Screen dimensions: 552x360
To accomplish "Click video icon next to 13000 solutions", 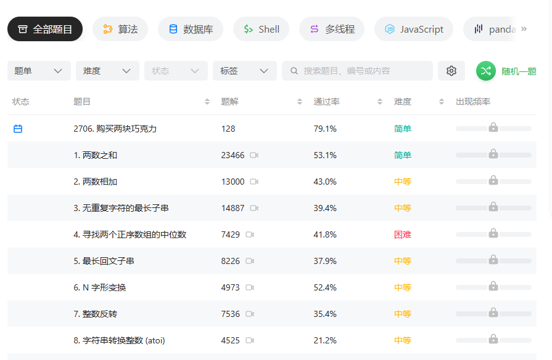I will click(x=254, y=182).
